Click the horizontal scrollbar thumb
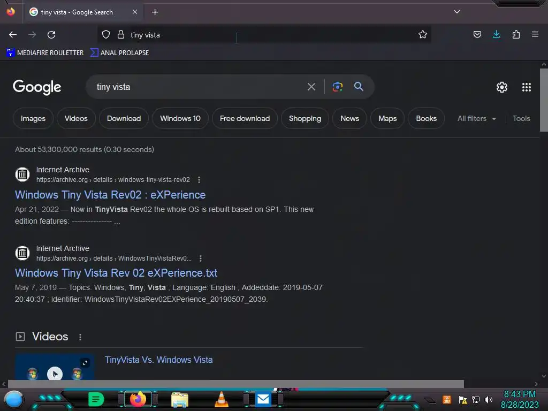Viewport: 548px width, 411px height. point(236,384)
